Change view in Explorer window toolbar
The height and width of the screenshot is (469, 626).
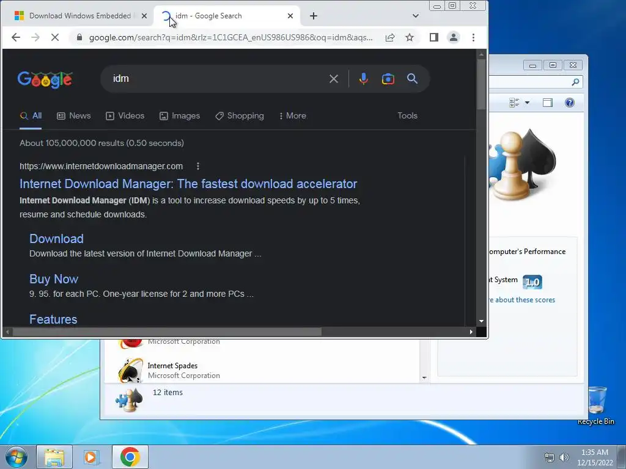pos(515,103)
